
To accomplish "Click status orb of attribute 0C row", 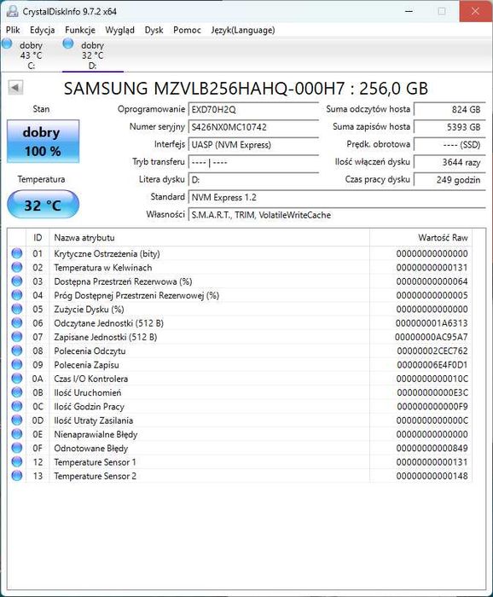I will pos(17,406).
